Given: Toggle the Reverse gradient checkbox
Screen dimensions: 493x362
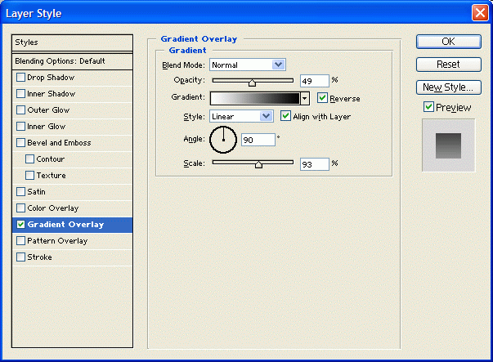Looking at the screenshot, I should click(x=323, y=98).
